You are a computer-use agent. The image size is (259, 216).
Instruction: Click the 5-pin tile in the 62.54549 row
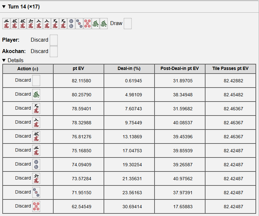coord(36,206)
